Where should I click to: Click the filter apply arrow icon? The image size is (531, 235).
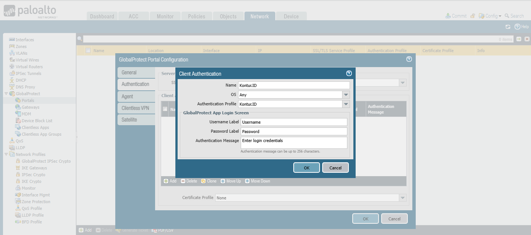[x=519, y=39]
